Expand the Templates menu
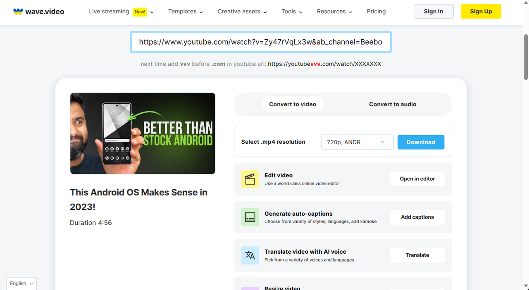The width and height of the screenshot is (529, 290). point(186,12)
